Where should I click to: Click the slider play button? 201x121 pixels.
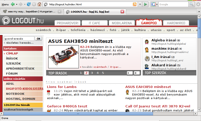coord(130,73)
